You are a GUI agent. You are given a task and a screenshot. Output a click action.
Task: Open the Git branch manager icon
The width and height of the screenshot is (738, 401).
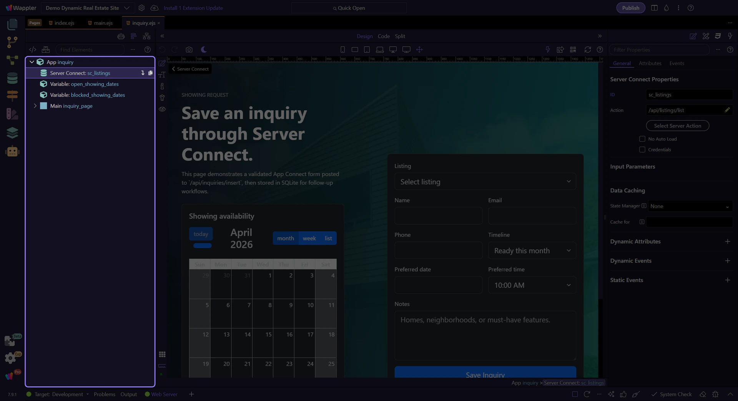[12, 42]
